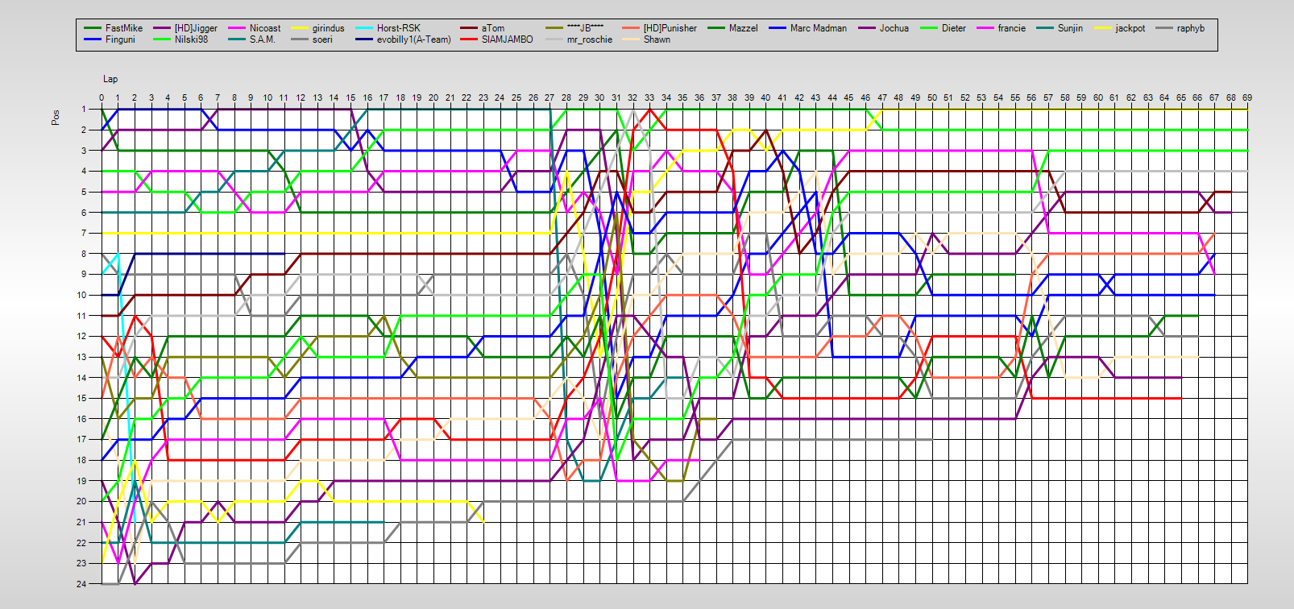
Task: Click position 24 label on the Pos axis
Action: (x=81, y=584)
